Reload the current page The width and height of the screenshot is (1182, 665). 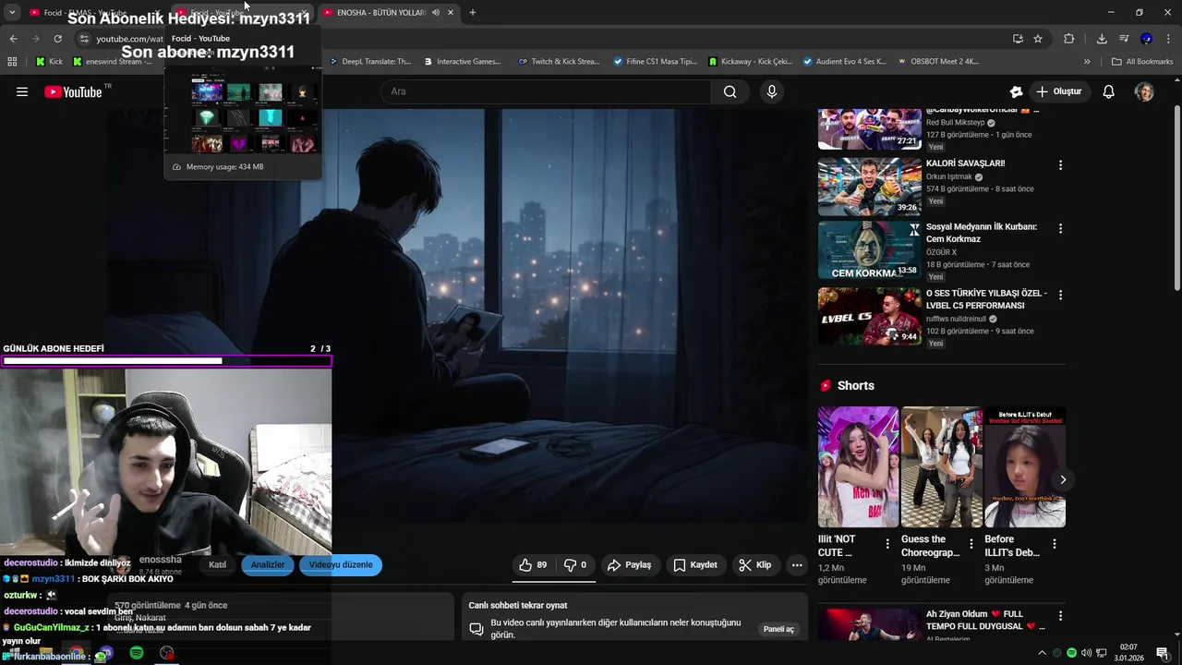pos(57,39)
